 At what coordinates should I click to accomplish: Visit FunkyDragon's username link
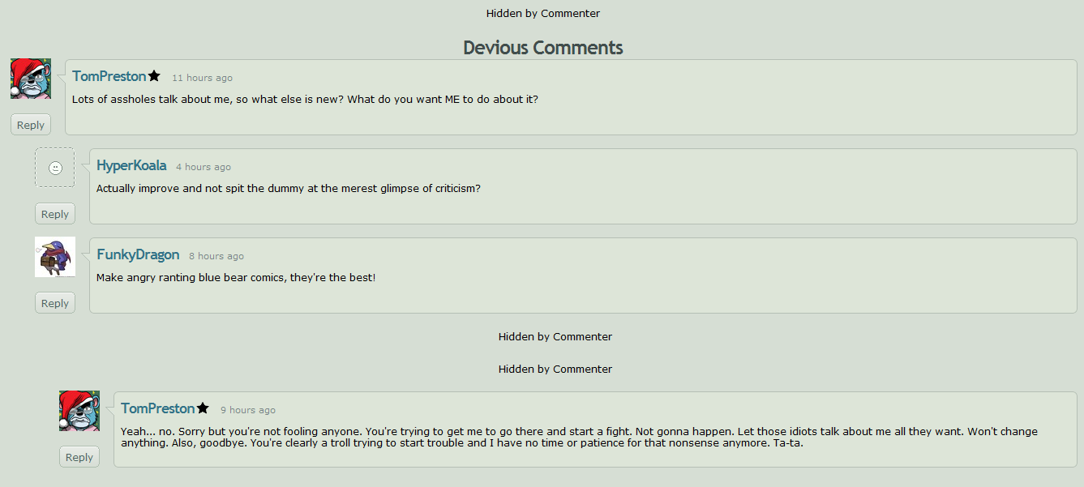(x=138, y=254)
